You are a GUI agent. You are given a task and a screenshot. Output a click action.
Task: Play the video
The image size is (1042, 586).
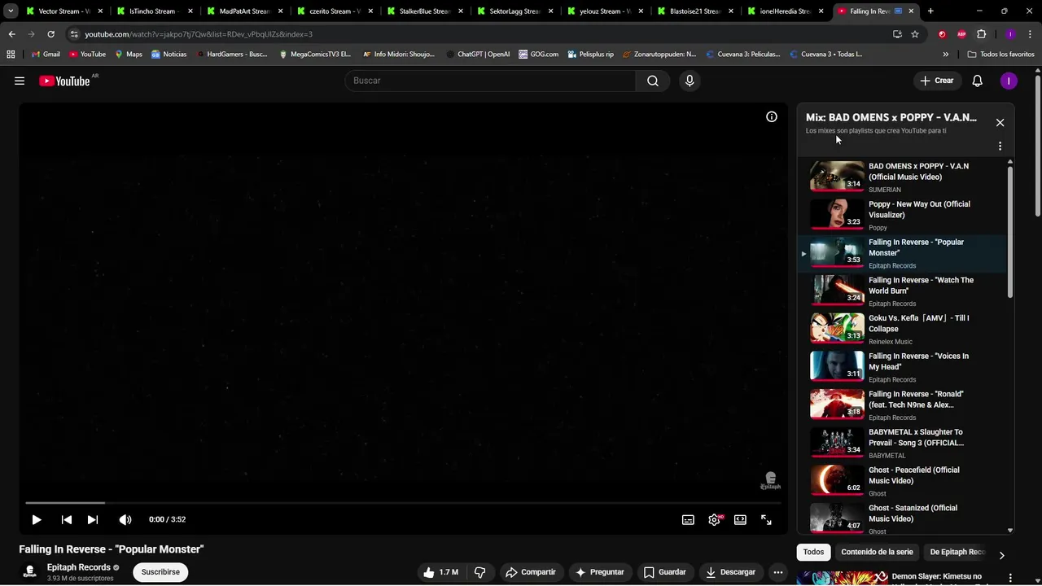[37, 519]
